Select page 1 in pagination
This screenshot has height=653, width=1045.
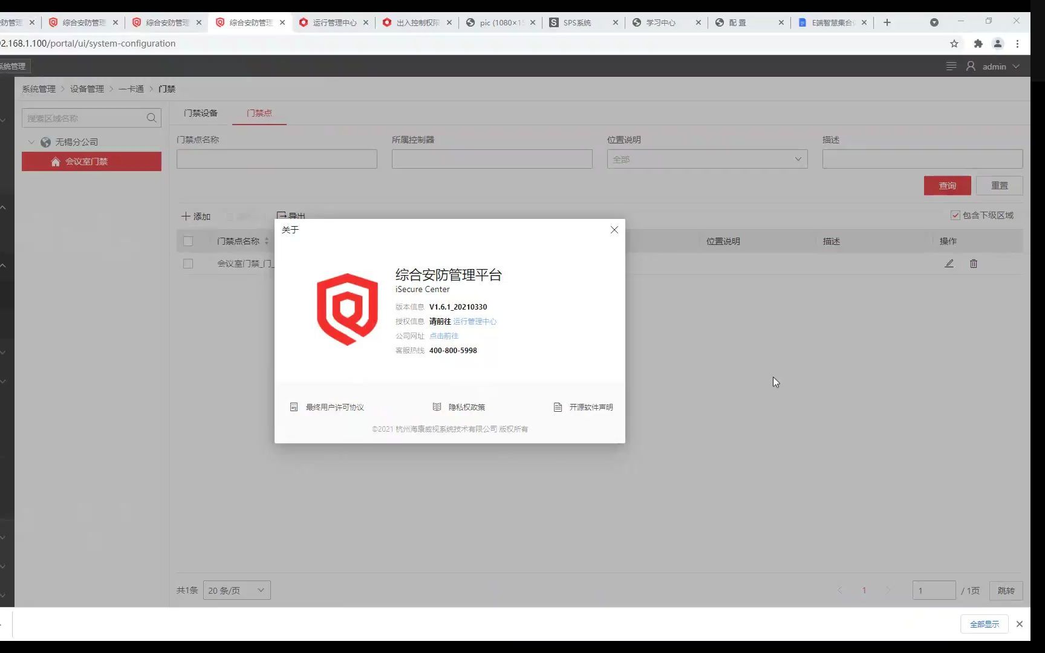click(x=864, y=591)
